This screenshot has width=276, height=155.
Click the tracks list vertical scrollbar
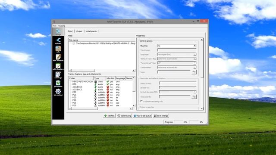[134, 92]
